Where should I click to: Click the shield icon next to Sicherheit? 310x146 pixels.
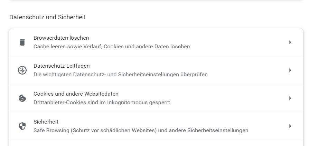(x=22, y=126)
